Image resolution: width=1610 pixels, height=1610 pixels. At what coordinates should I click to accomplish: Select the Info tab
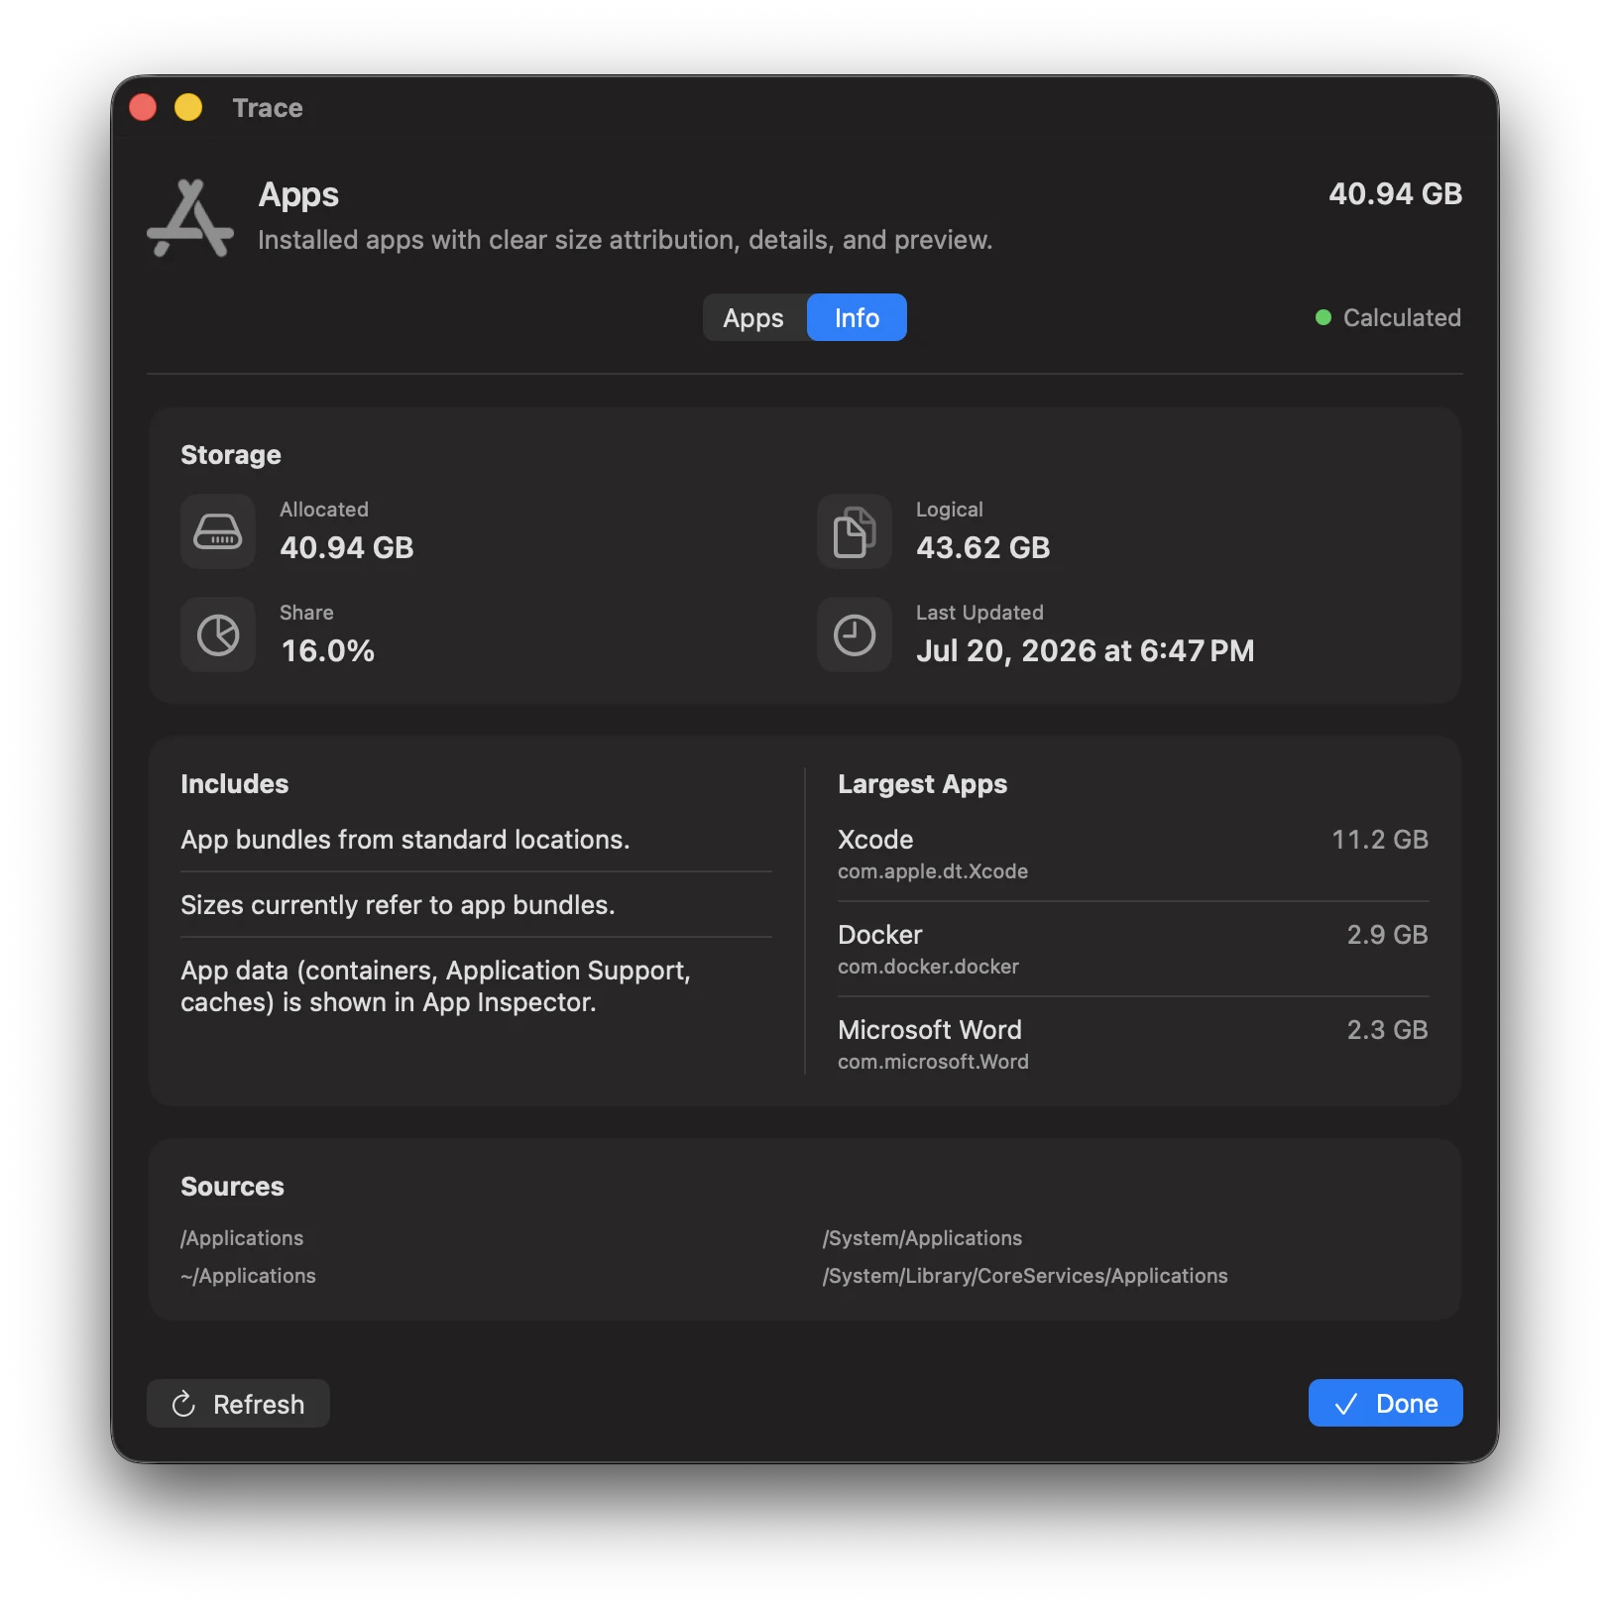[857, 317]
